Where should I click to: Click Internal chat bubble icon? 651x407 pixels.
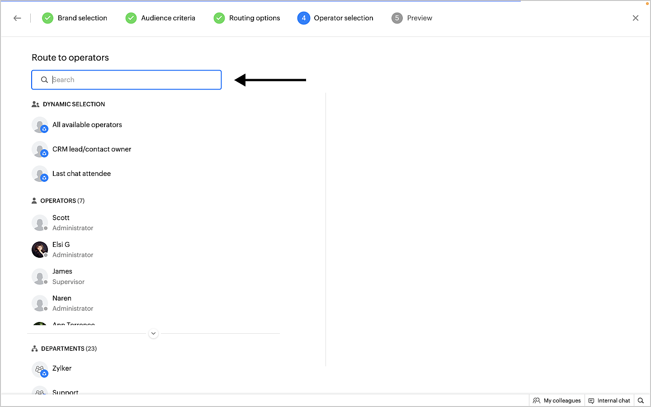[591, 401]
